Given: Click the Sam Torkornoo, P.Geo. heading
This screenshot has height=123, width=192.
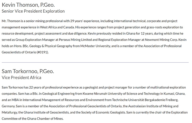Looking at the screenshot, I should pos(28,71).
